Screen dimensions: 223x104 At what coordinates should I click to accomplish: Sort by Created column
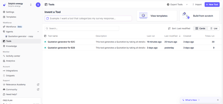[187, 36]
